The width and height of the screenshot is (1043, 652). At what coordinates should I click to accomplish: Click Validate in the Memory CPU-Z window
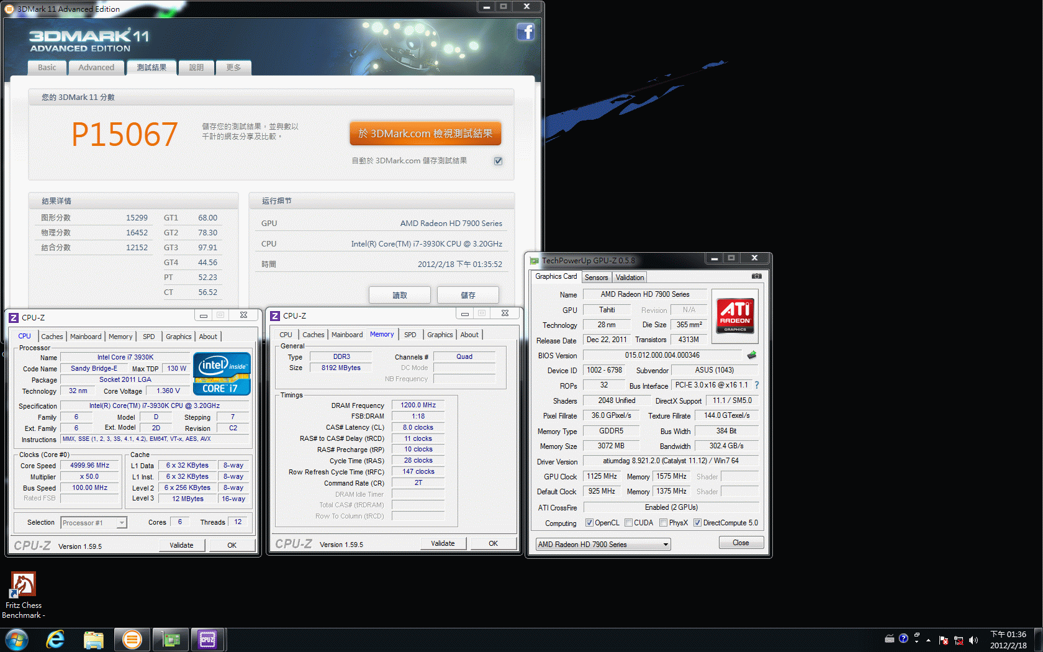pyautogui.click(x=443, y=543)
